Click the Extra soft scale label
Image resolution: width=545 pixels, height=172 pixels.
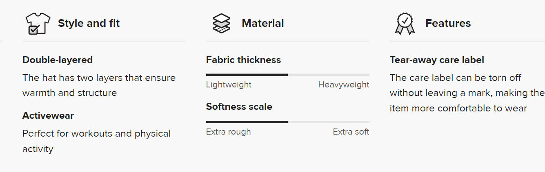[x=351, y=132]
